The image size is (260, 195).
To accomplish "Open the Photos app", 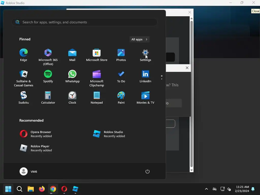I will 121,55.
